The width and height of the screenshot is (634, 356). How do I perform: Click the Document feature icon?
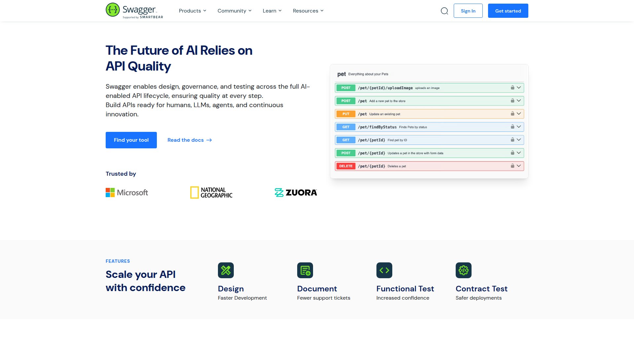point(305,270)
